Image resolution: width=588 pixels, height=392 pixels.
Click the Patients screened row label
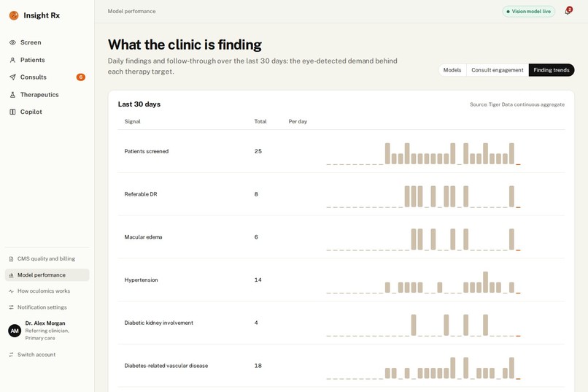point(147,151)
